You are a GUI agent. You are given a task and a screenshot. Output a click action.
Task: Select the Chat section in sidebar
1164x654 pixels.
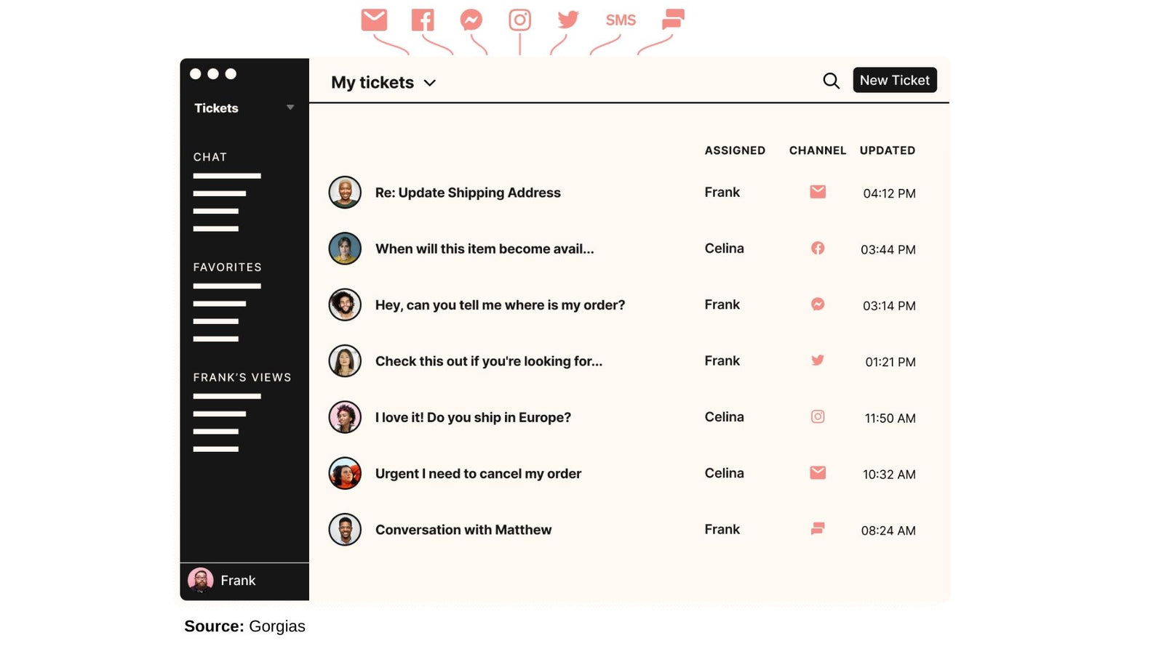210,157
